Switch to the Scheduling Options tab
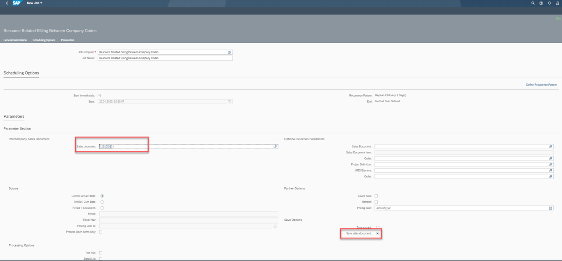The image size is (562, 261). pyautogui.click(x=43, y=40)
